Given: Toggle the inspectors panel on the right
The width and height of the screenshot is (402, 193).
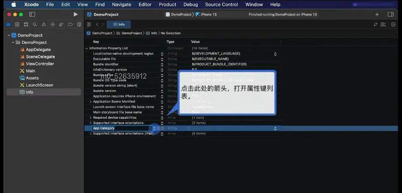Looking at the screenshot, I should (x=391, y=15).
